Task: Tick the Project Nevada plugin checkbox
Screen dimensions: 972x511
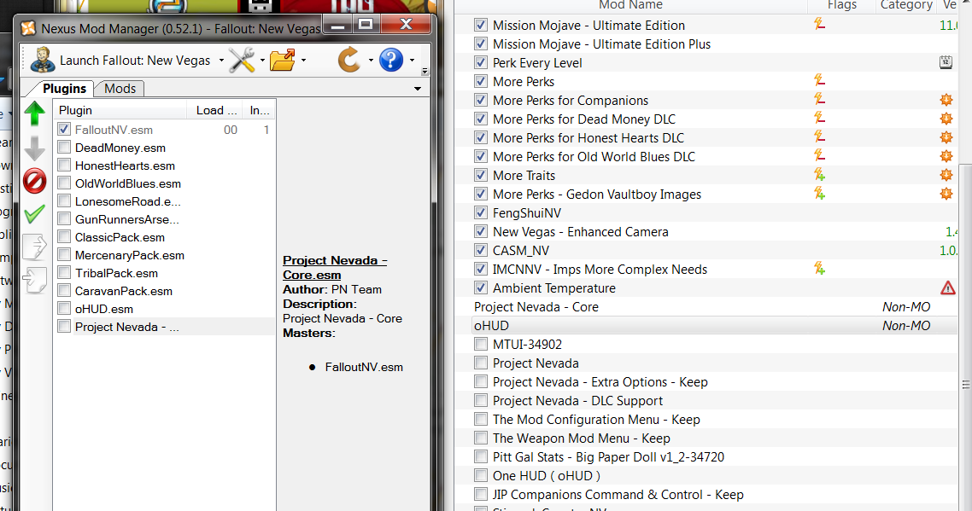Action: click(64, 326)
